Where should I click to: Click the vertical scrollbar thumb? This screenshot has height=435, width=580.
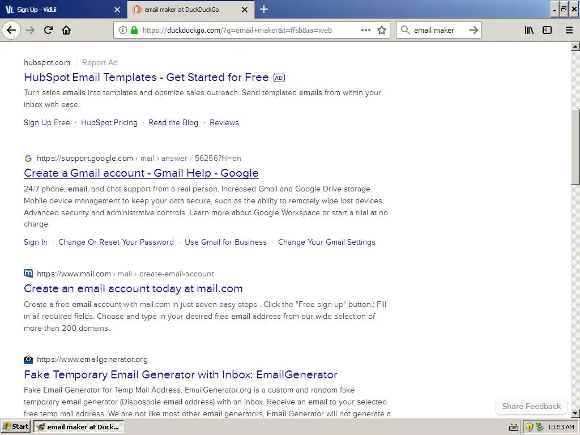click(575, 147)
